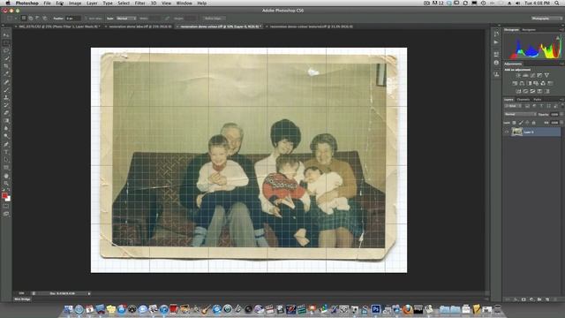Select the History Brush tool
The height and width of the screenshot is (318, 565).
[x=6, y=105]
